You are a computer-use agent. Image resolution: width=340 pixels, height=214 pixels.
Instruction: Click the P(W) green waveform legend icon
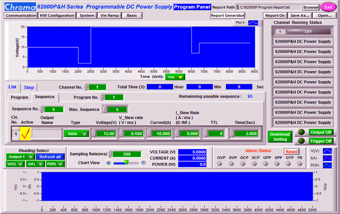pyautogui.click(x=327, y=165)
